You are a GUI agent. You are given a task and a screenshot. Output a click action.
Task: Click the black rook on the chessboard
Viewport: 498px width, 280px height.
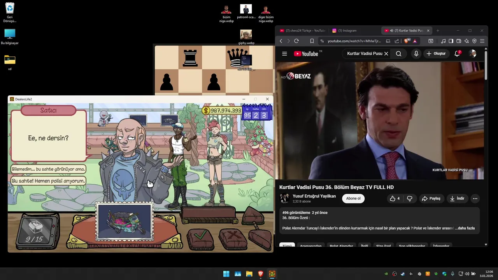[x=190, y=58]
